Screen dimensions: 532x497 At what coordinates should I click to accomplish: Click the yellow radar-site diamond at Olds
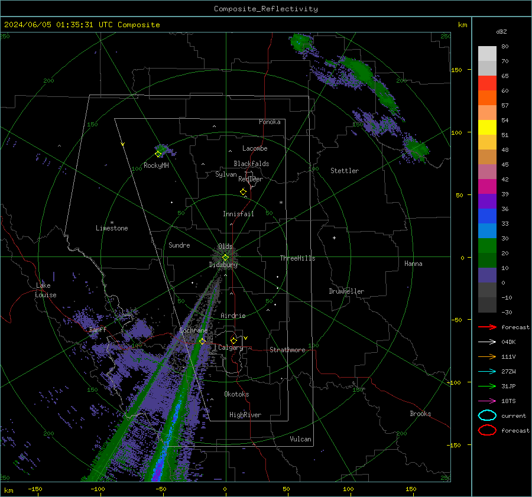click(225, 257)
